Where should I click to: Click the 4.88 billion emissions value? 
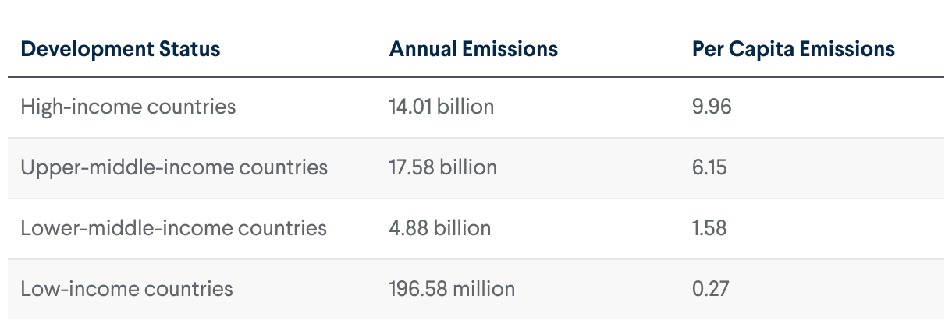pos(439,227)
